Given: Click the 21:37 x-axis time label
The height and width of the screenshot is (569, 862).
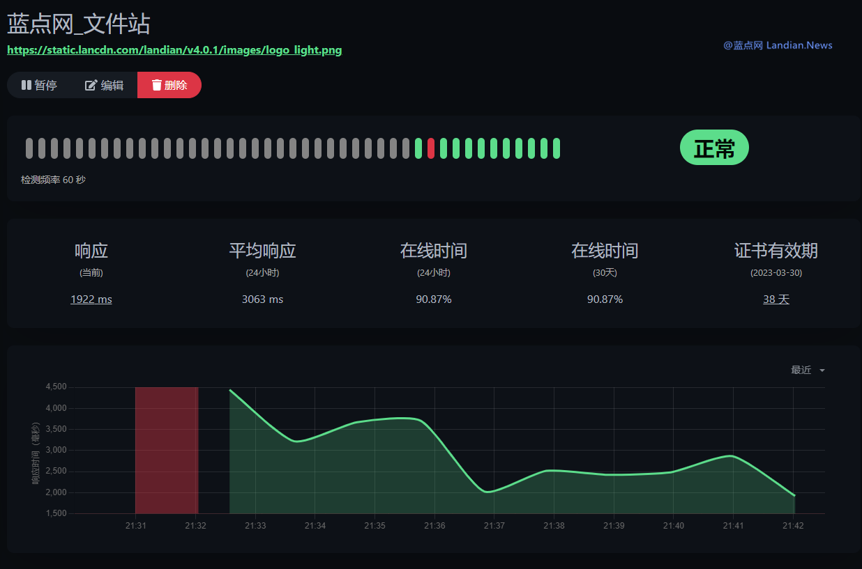Looking at the screenshot, I should pos(494,526).
